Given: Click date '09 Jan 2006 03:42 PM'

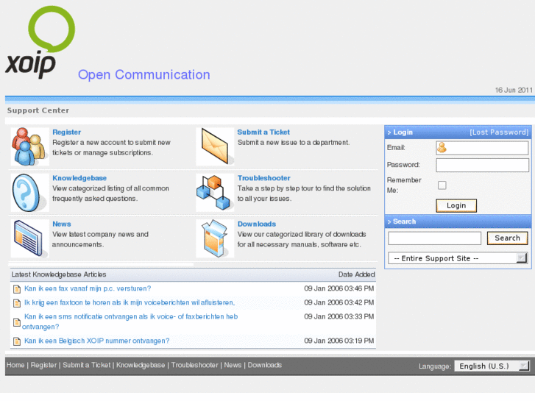Looking at the screenshot, I should (339, 302).
